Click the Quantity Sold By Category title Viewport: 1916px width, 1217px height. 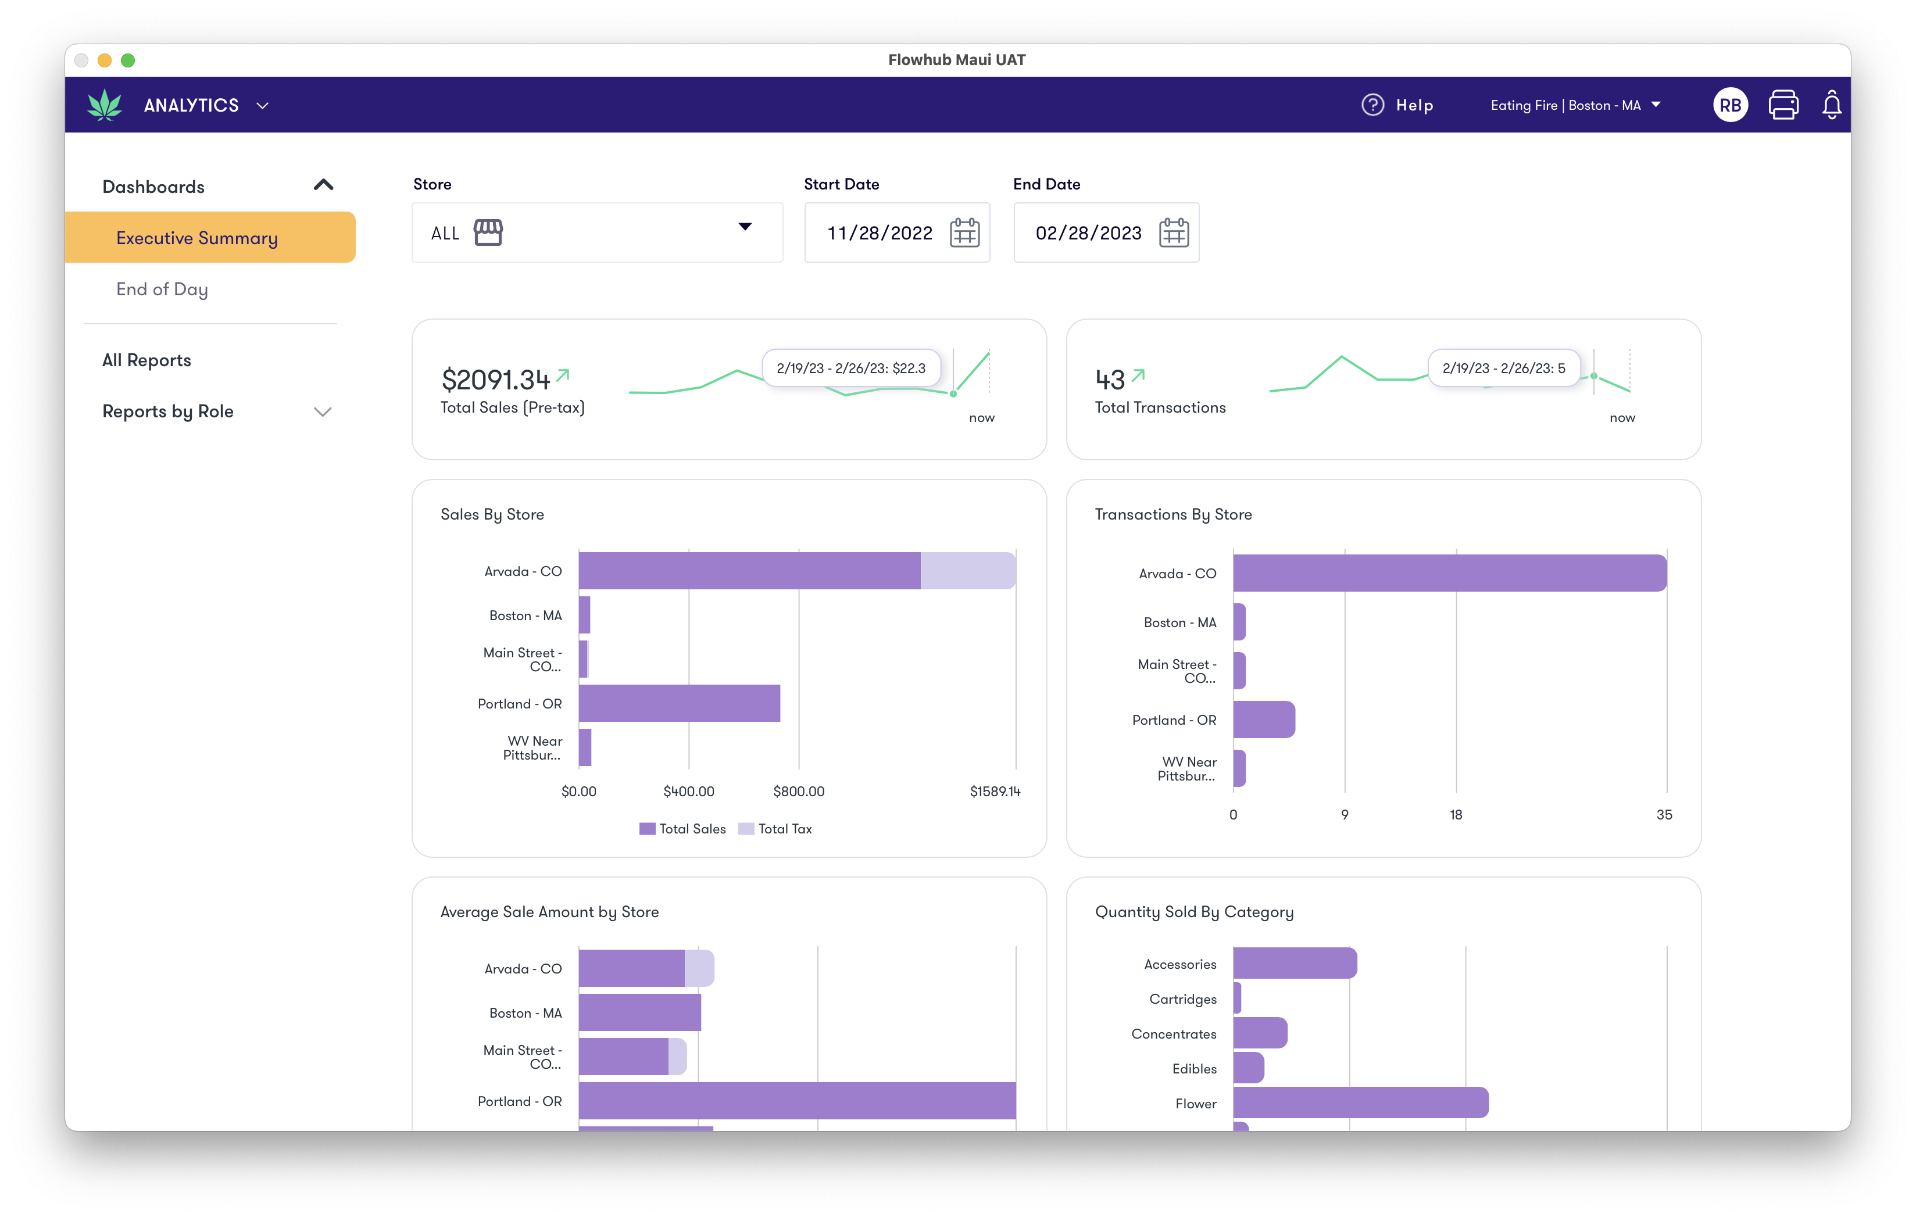point(1195,911)
